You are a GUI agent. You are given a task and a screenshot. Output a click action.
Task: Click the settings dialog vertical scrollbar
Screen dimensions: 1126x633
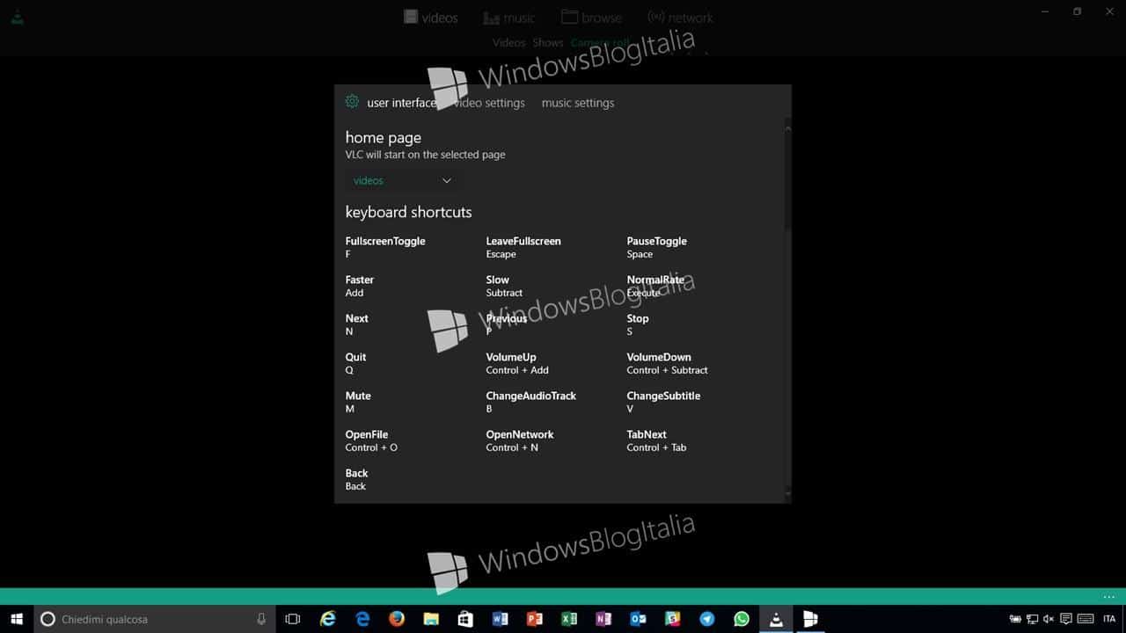787,310
